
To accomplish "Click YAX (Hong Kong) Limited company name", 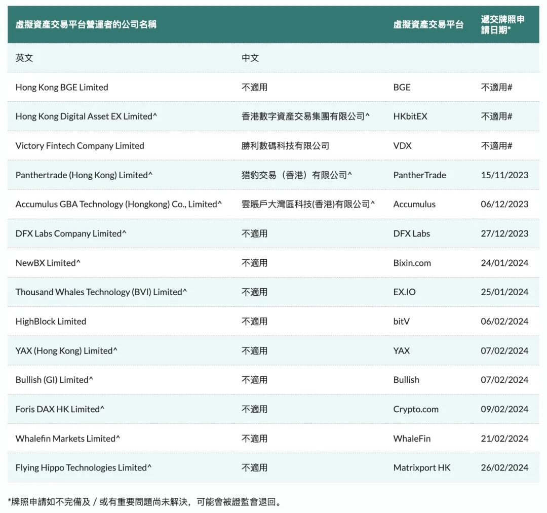I will tap(66, 351).
